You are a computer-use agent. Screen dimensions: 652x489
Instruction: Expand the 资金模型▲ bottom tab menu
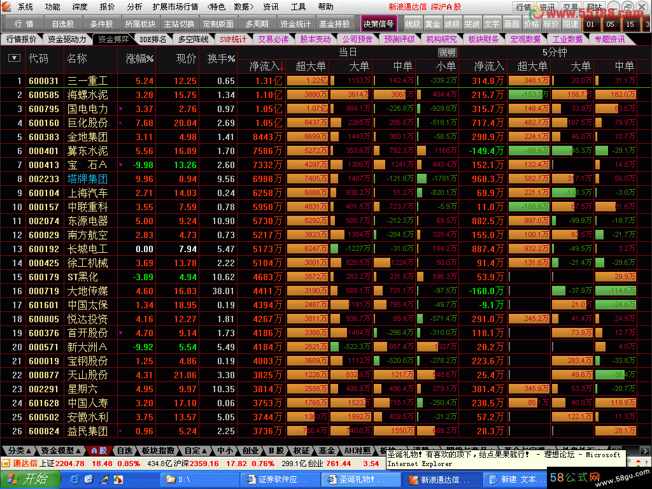[x=60, y=450]
